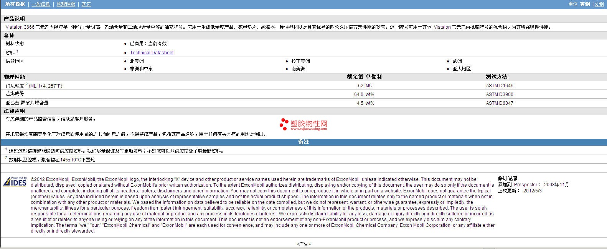Viewport: 607px width, 249px height.
Task: Click the 测试方法 column header
Action: (496, 77)
